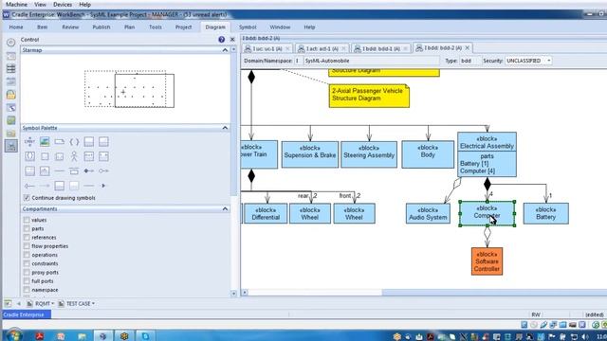Select the orange Software Controller block
This screenshot has height=341, width=607.
pyautogui.click(x=487, y=261)
